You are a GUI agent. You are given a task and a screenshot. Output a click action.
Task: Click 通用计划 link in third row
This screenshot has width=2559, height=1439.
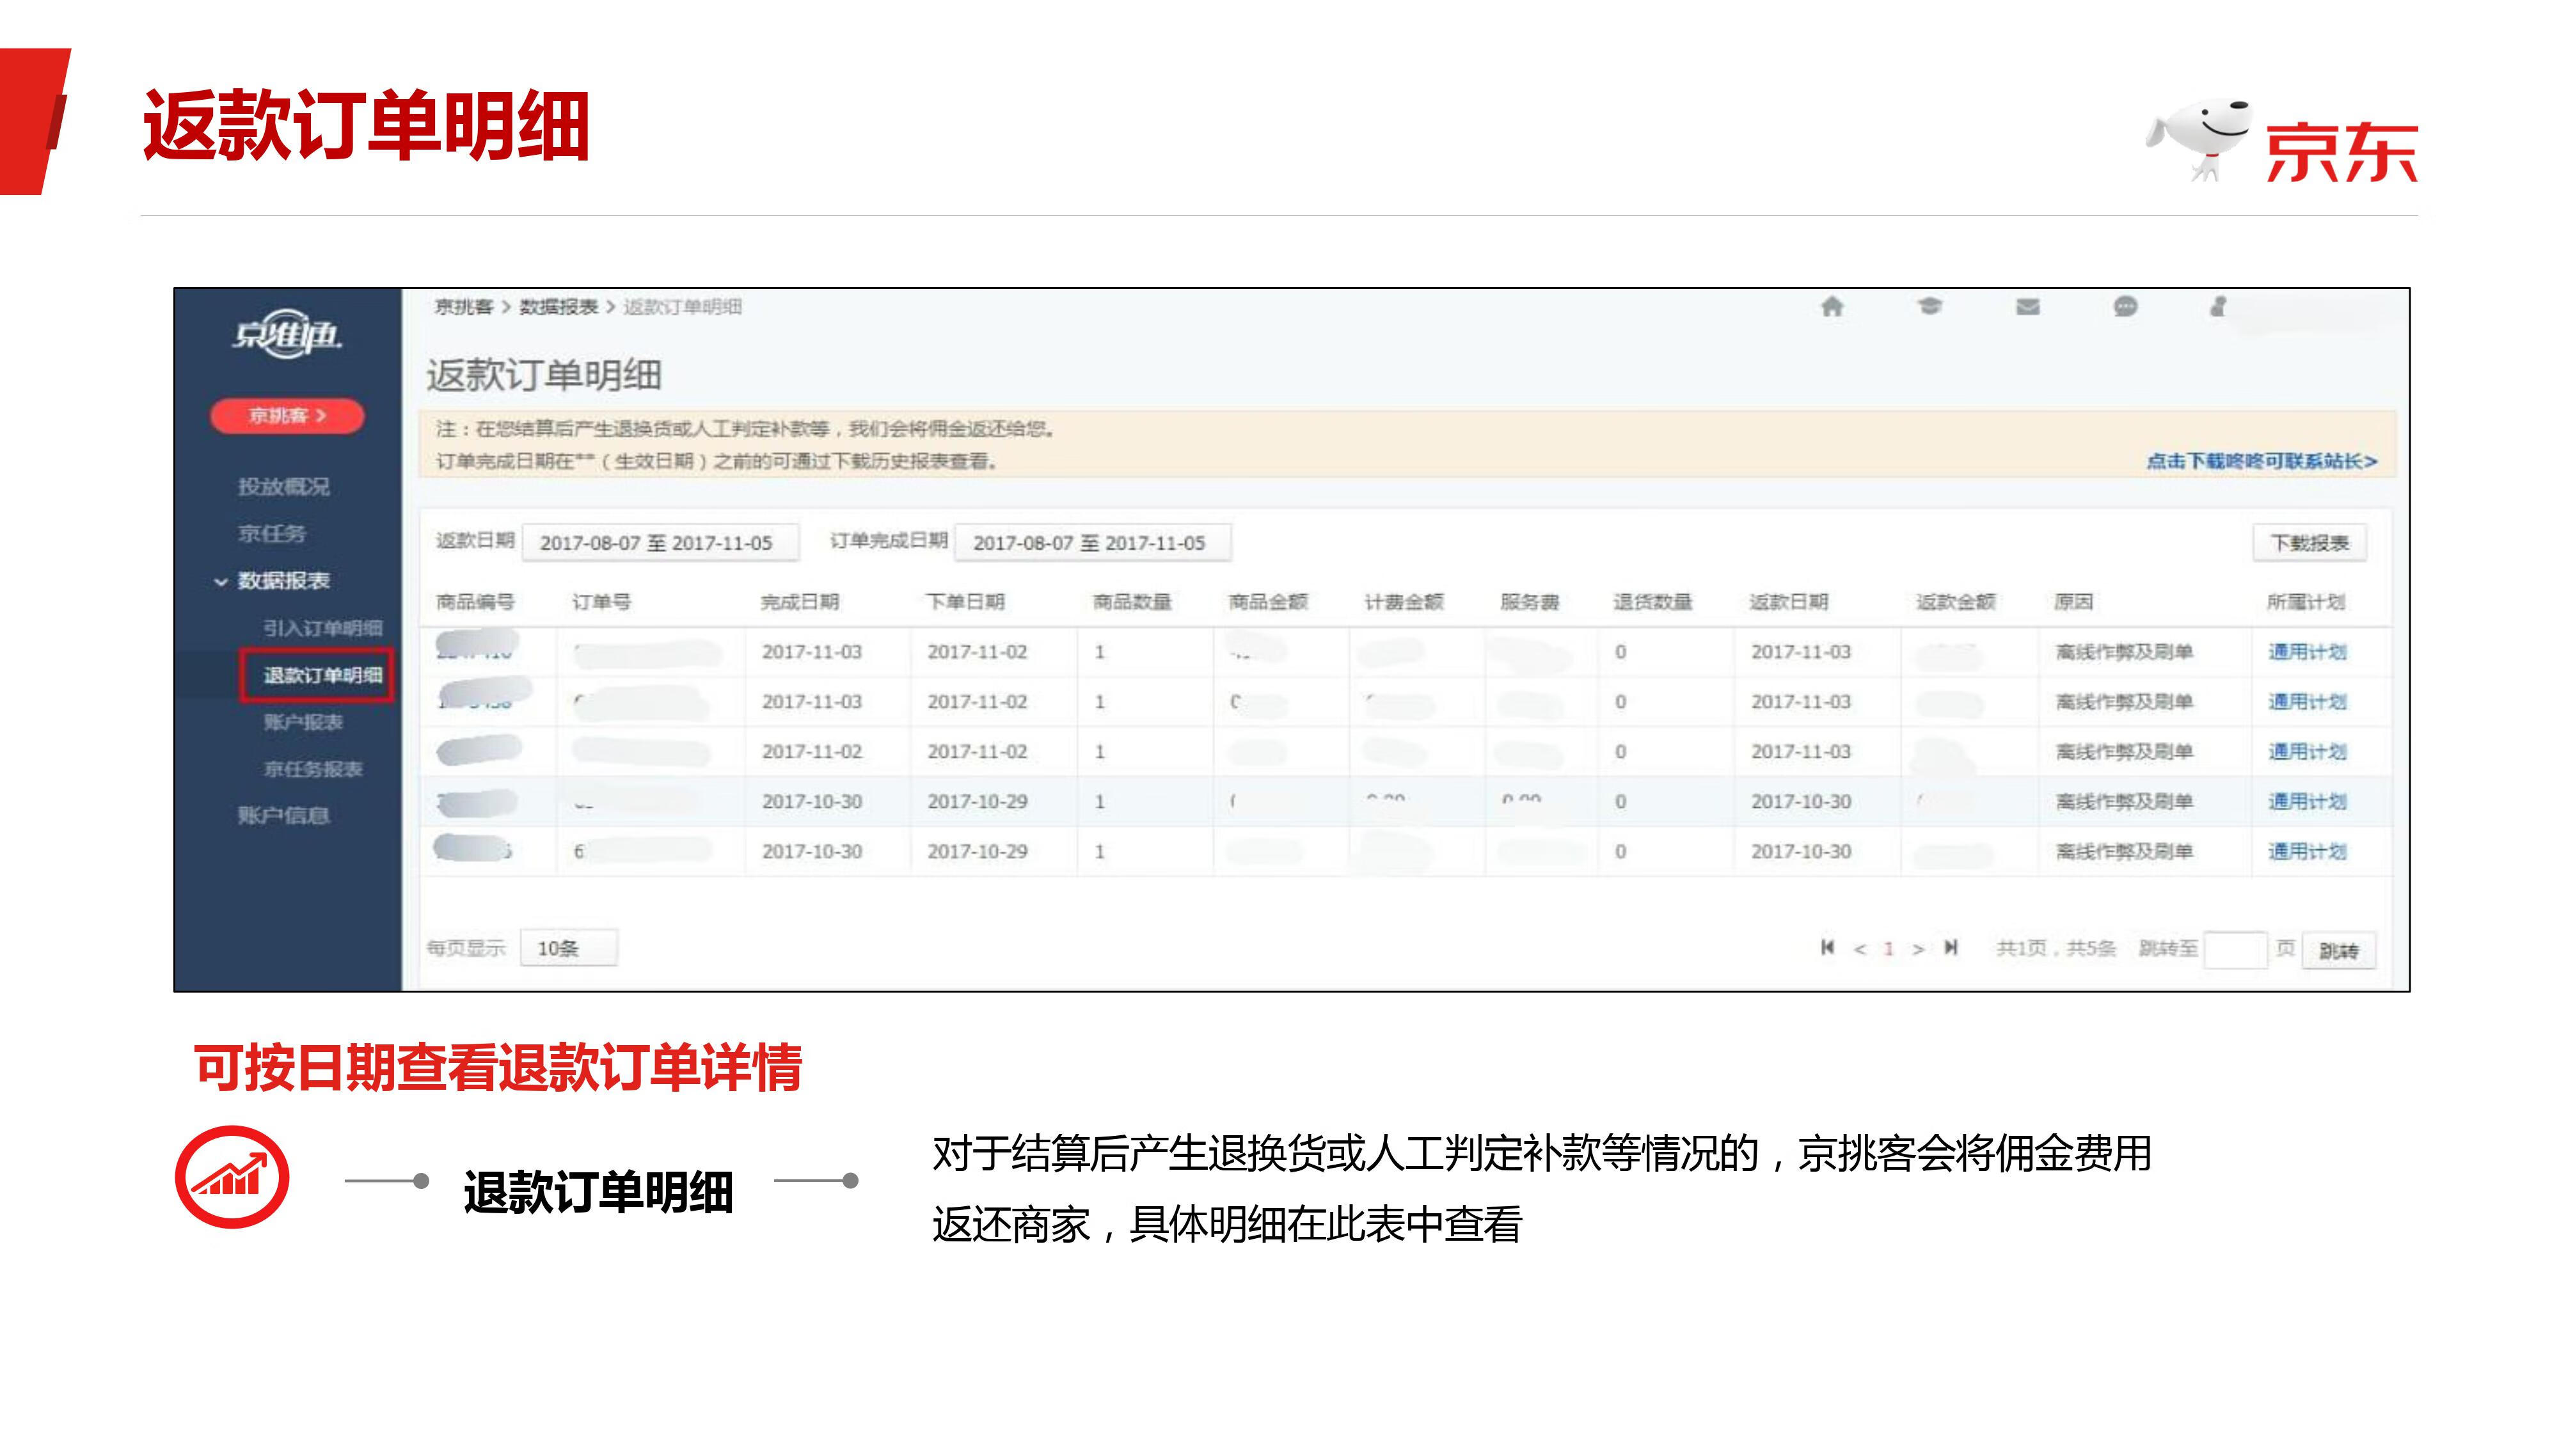coord(2307,751)
